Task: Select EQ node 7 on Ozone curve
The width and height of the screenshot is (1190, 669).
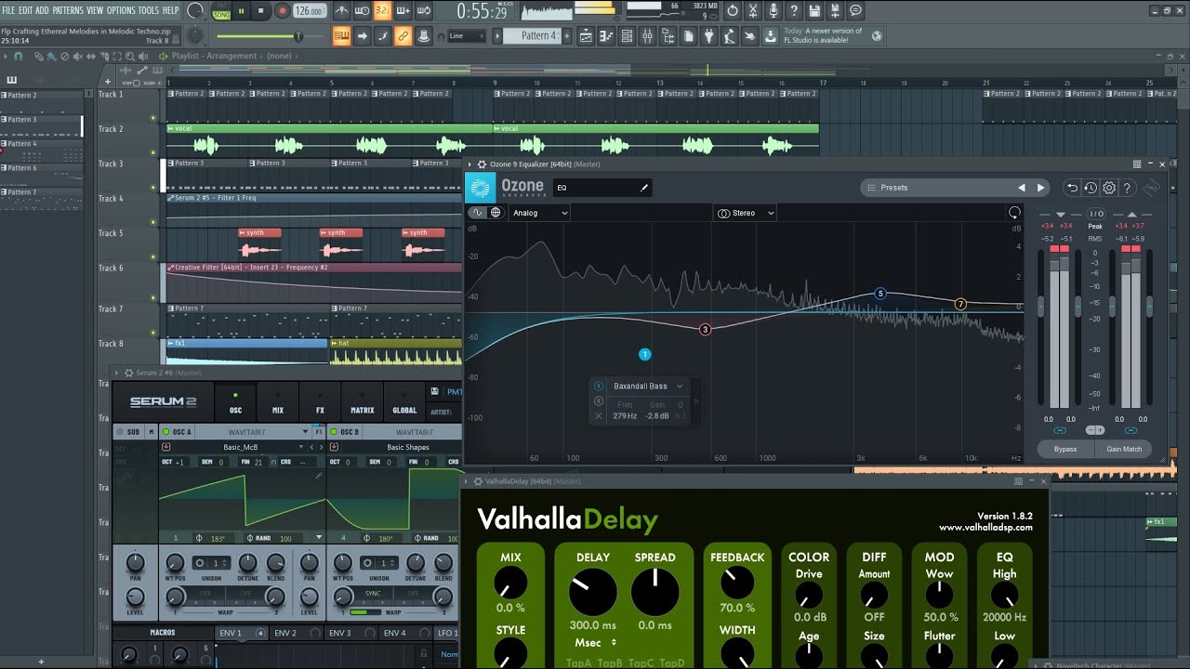Action: (961, 304)
